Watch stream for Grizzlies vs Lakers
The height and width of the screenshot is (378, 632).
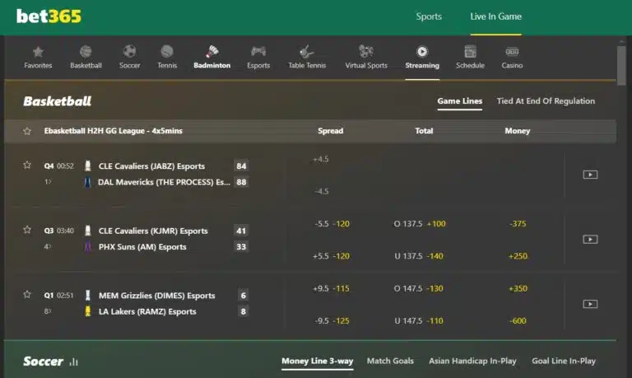(x=590, y=304)
